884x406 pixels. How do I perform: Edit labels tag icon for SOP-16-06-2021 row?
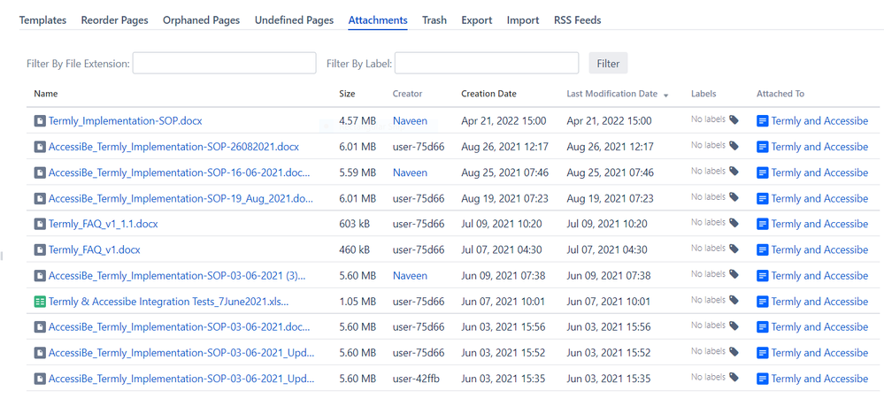pos(734,171)
